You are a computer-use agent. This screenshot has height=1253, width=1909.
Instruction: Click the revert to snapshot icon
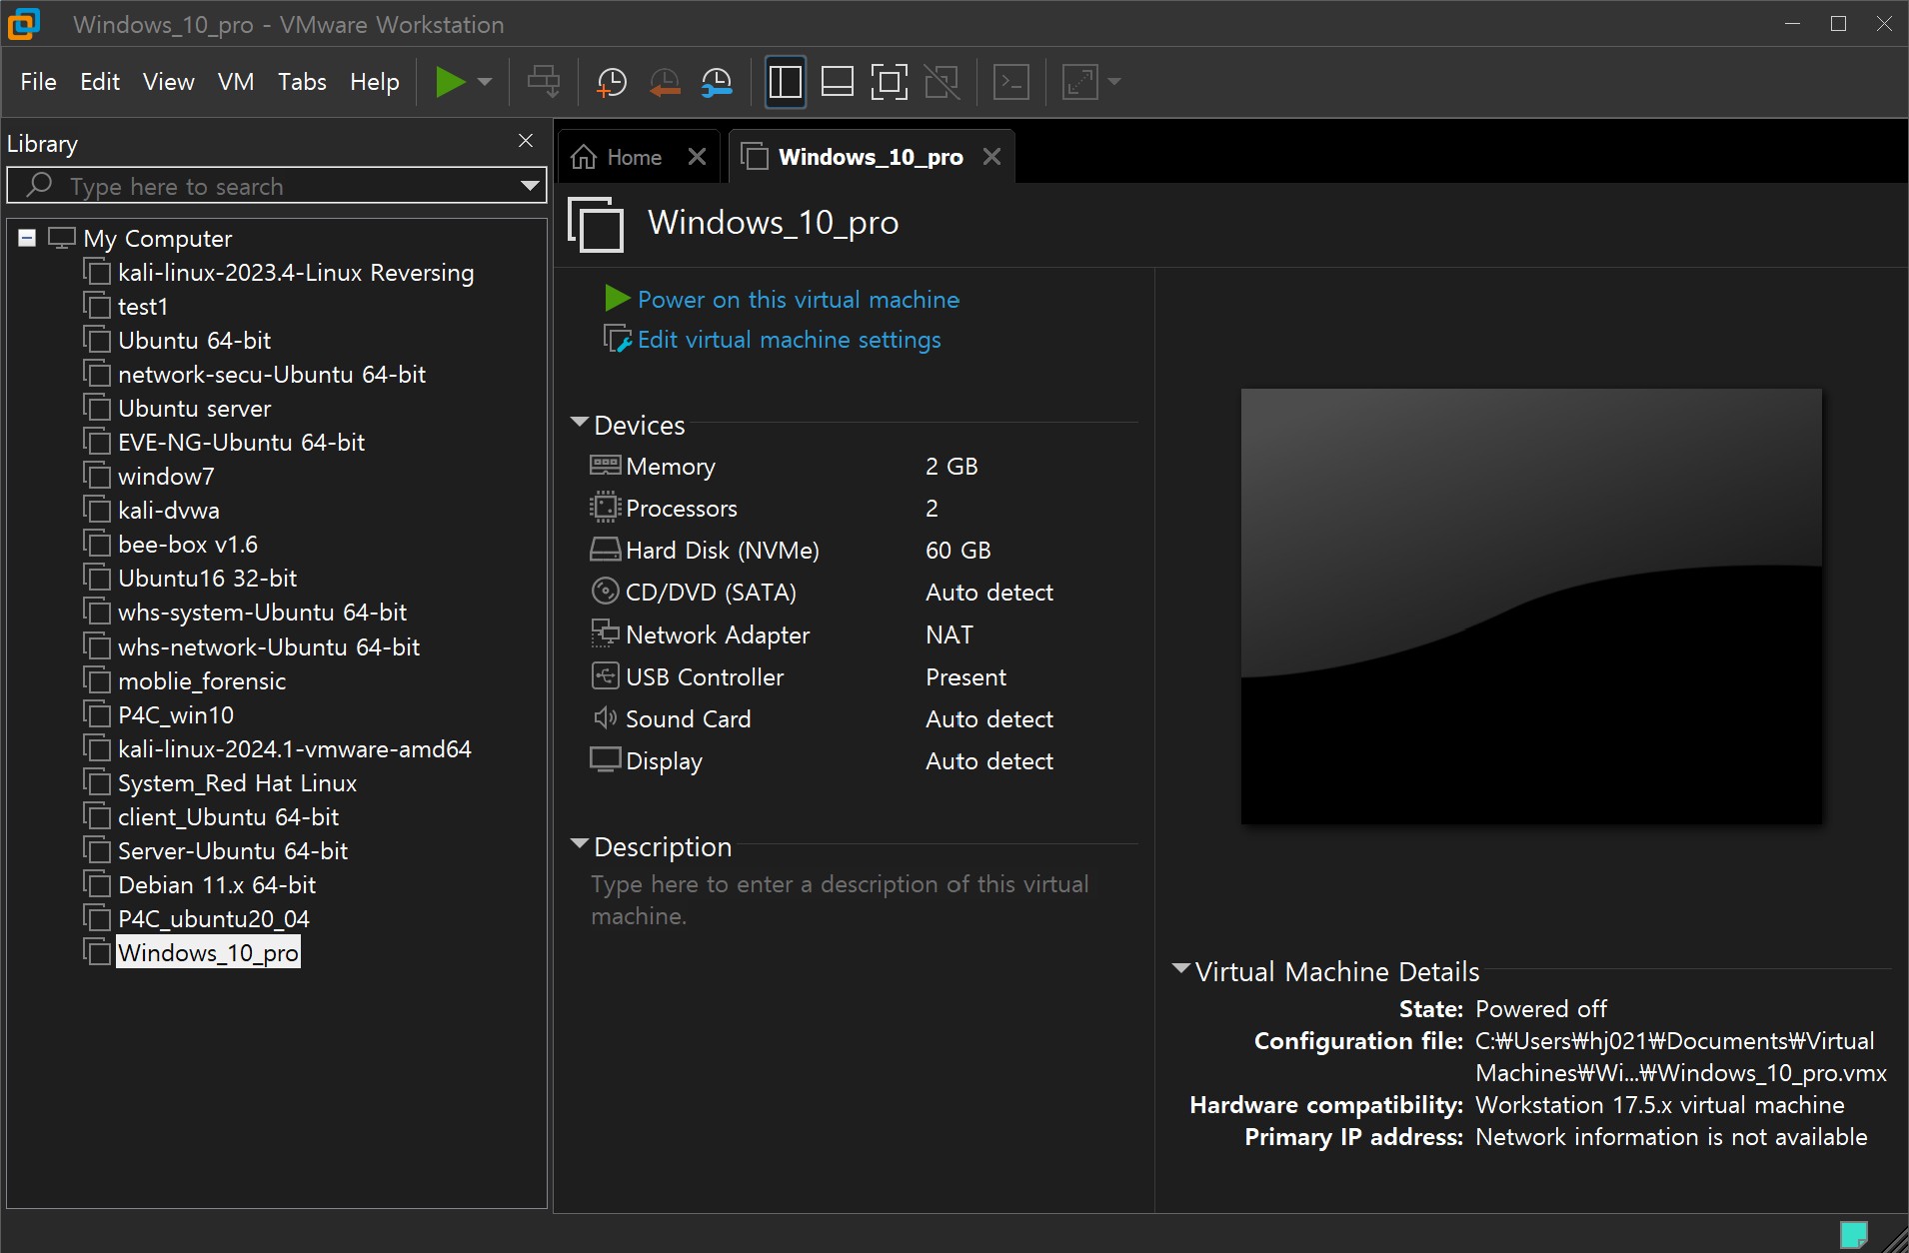665,82
